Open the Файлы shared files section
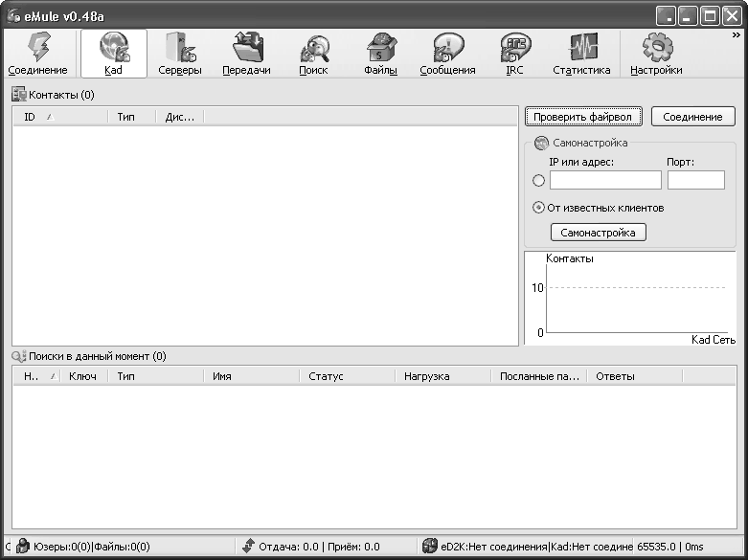This screenshot has height=560, width=748. pyautogui.click(x=380, y=54)
